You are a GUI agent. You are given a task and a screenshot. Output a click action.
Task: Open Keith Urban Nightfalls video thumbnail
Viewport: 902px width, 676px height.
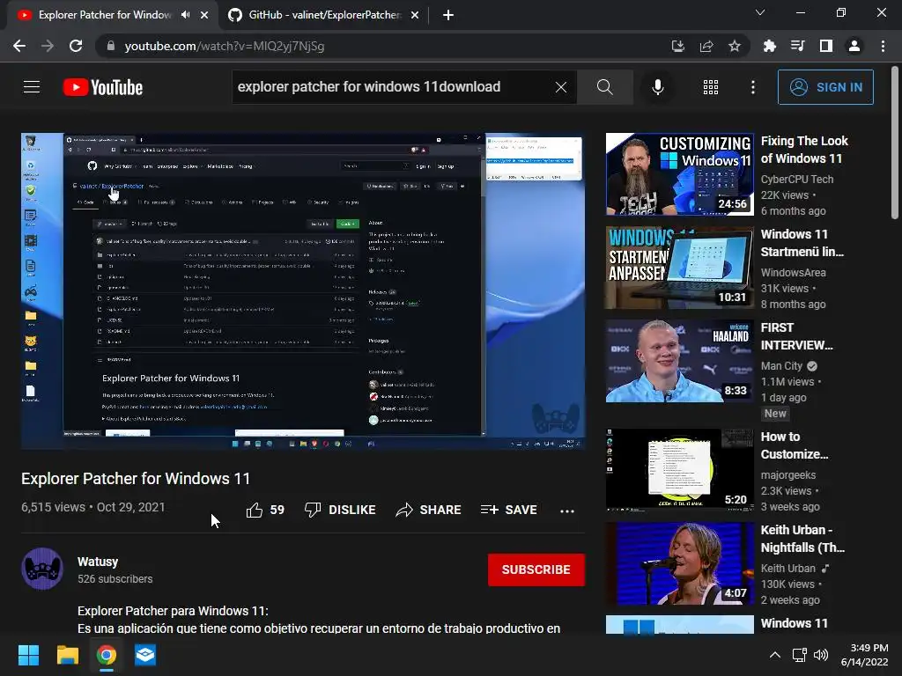680,564
